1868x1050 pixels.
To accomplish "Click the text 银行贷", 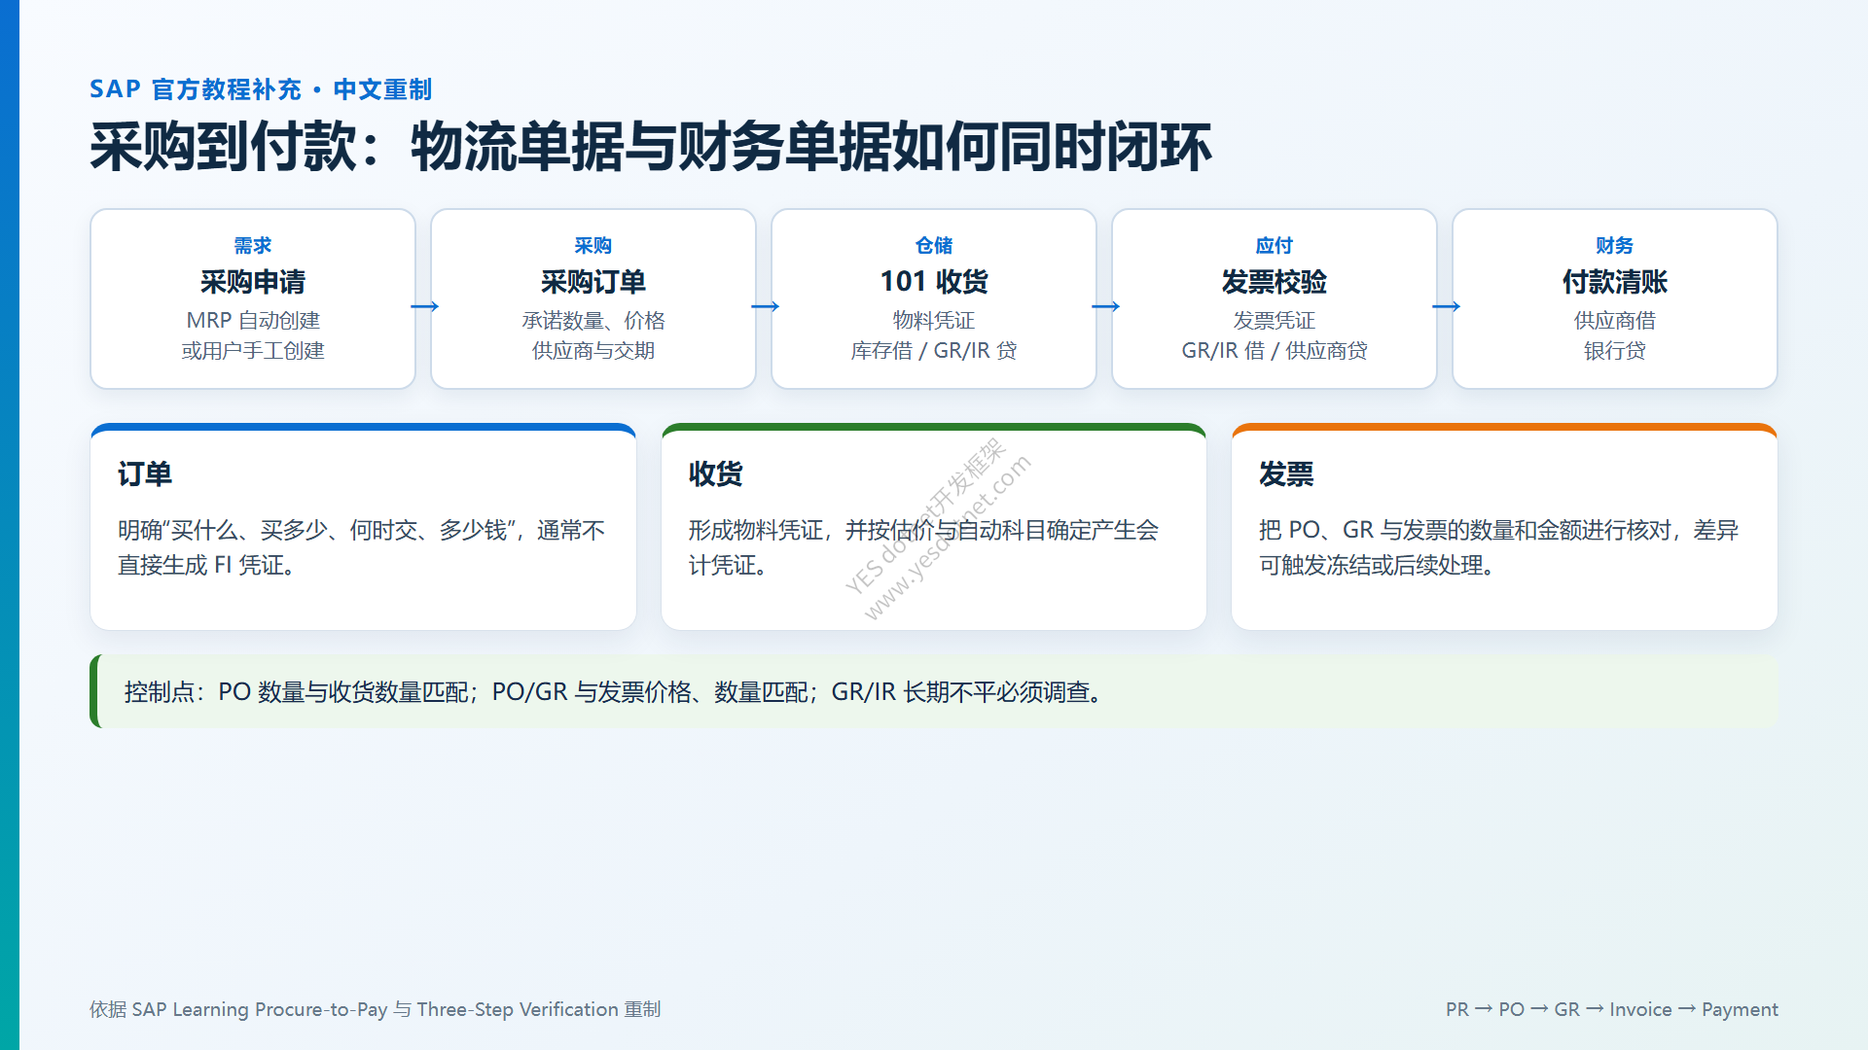I will pos(1615,350).
